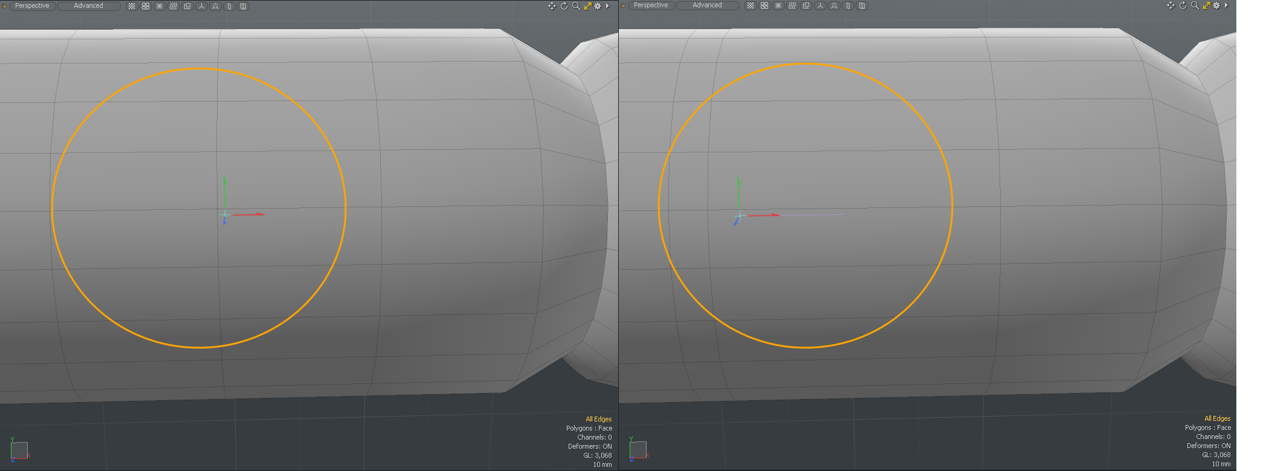Toggle the orange dot at left viewport corner

[x=4, y=6]
